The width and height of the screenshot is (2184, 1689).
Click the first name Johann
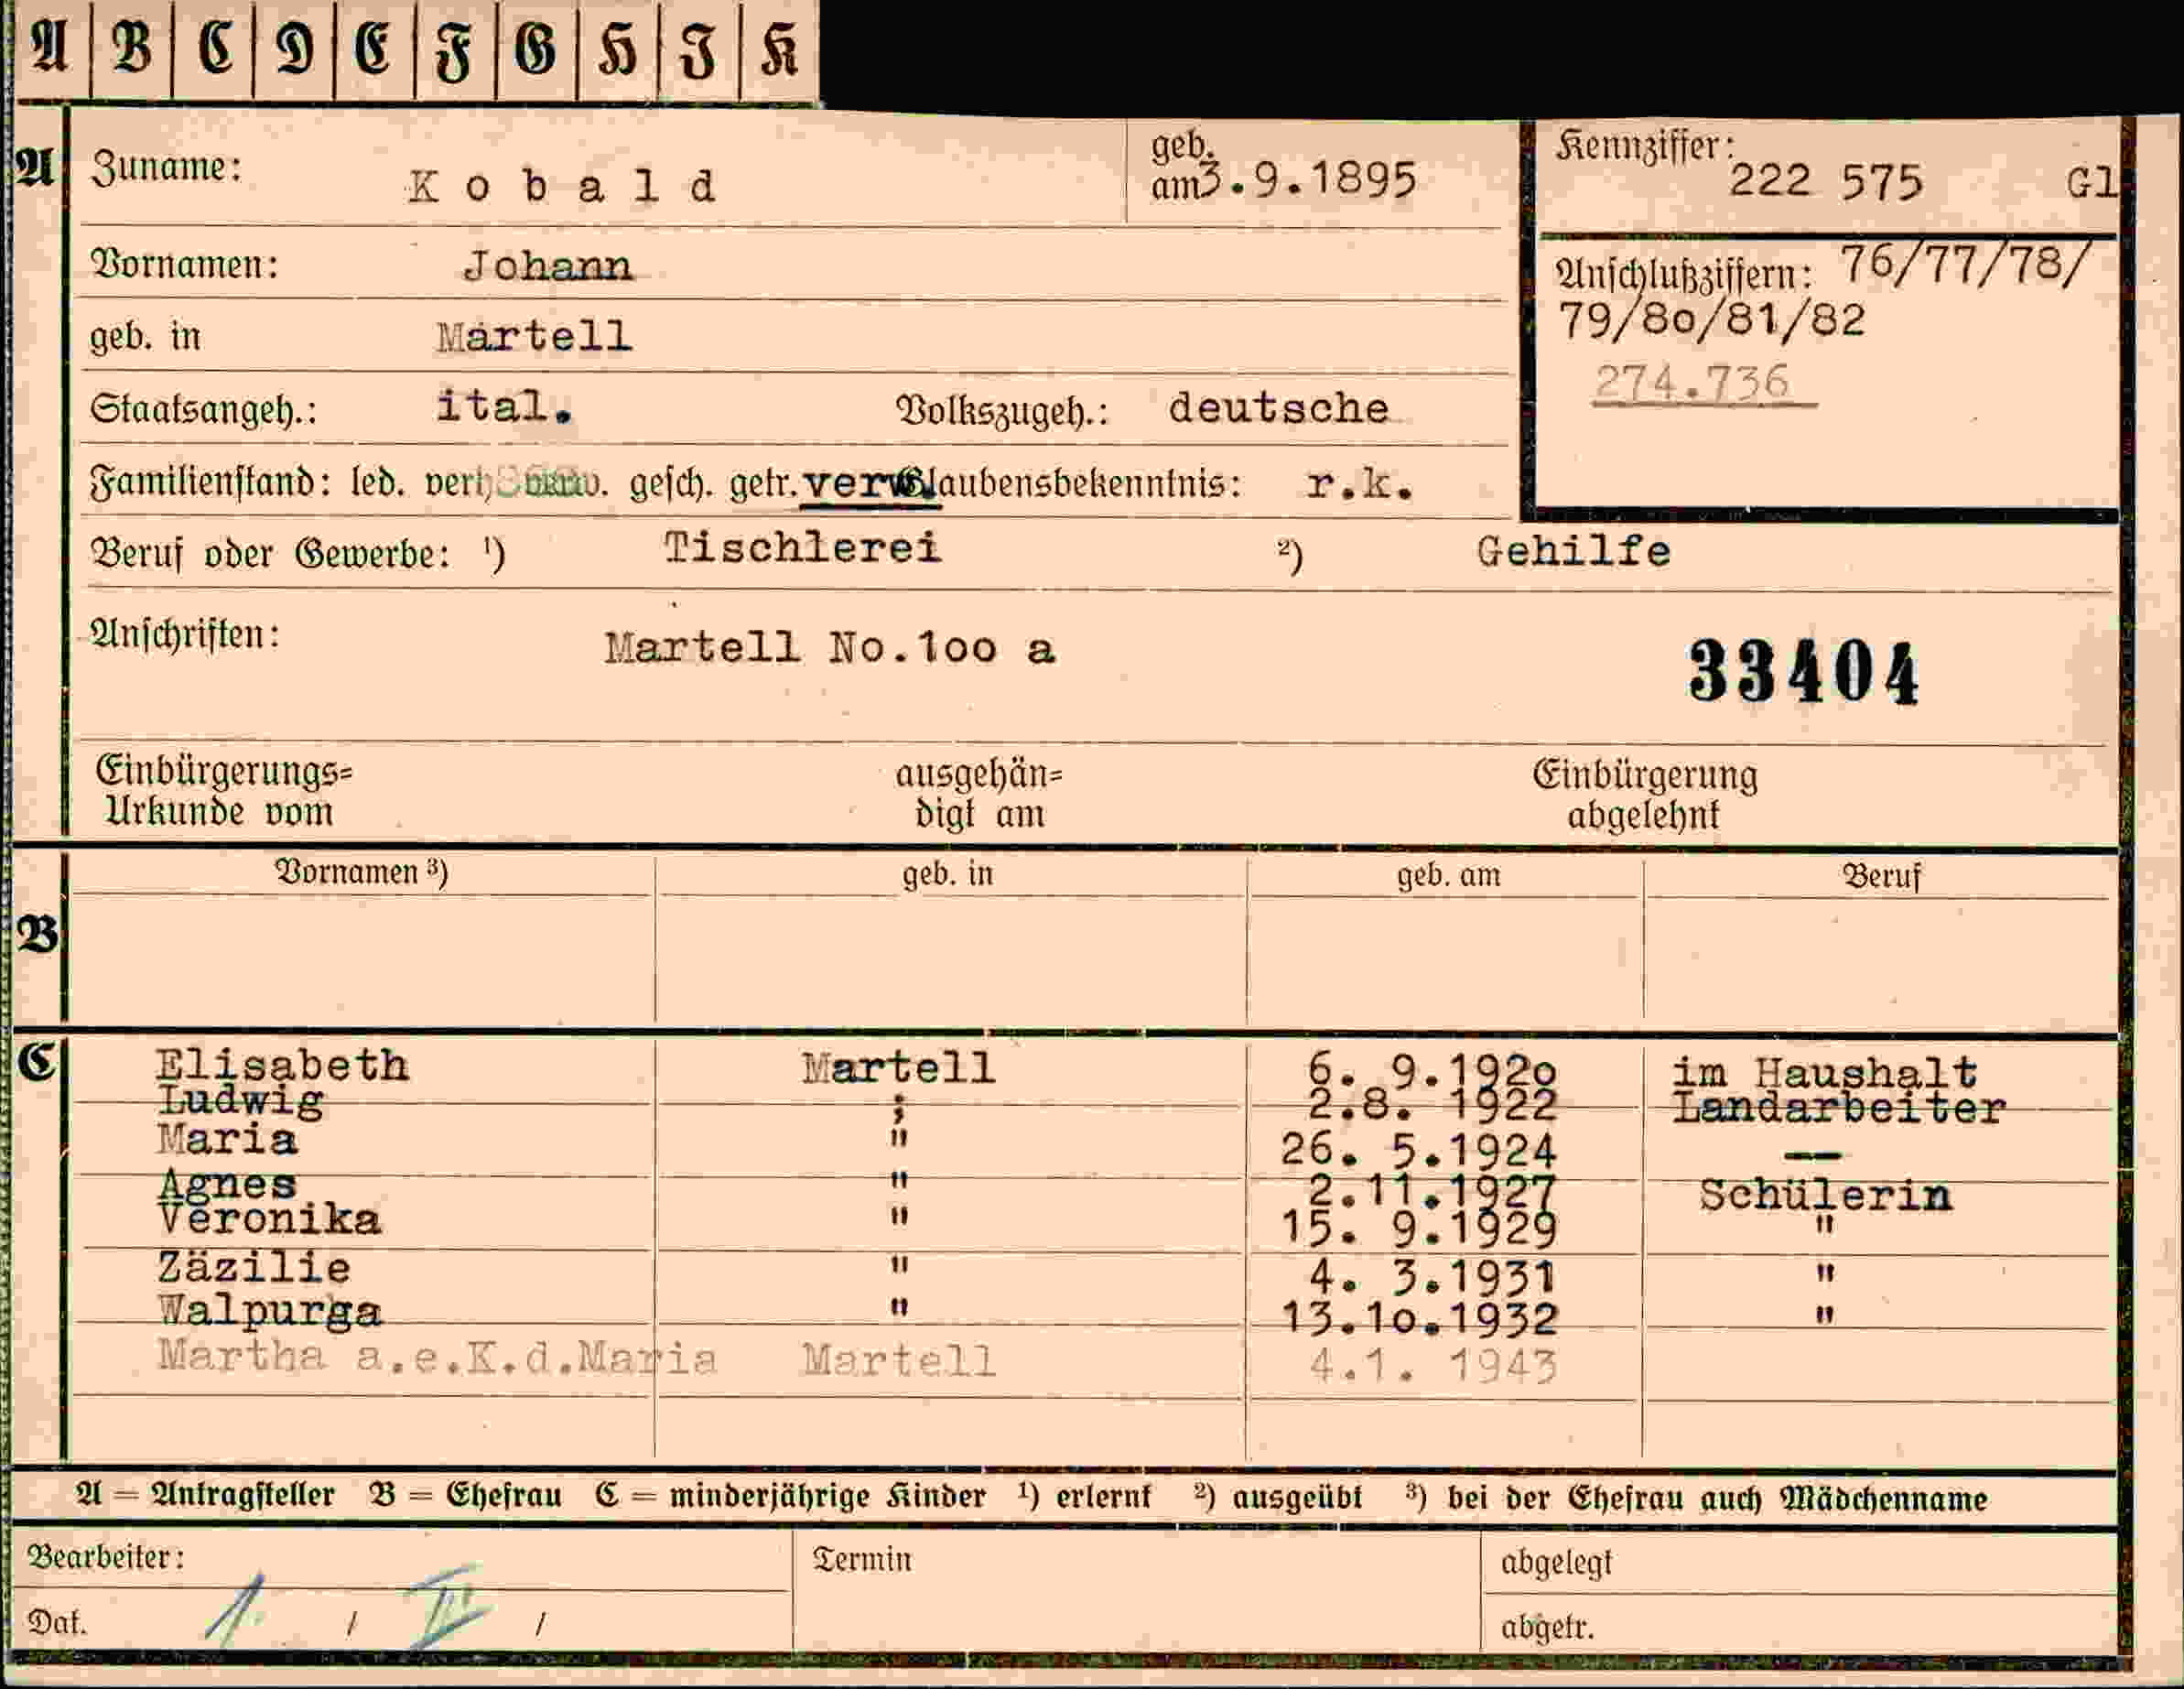point(547,265)
